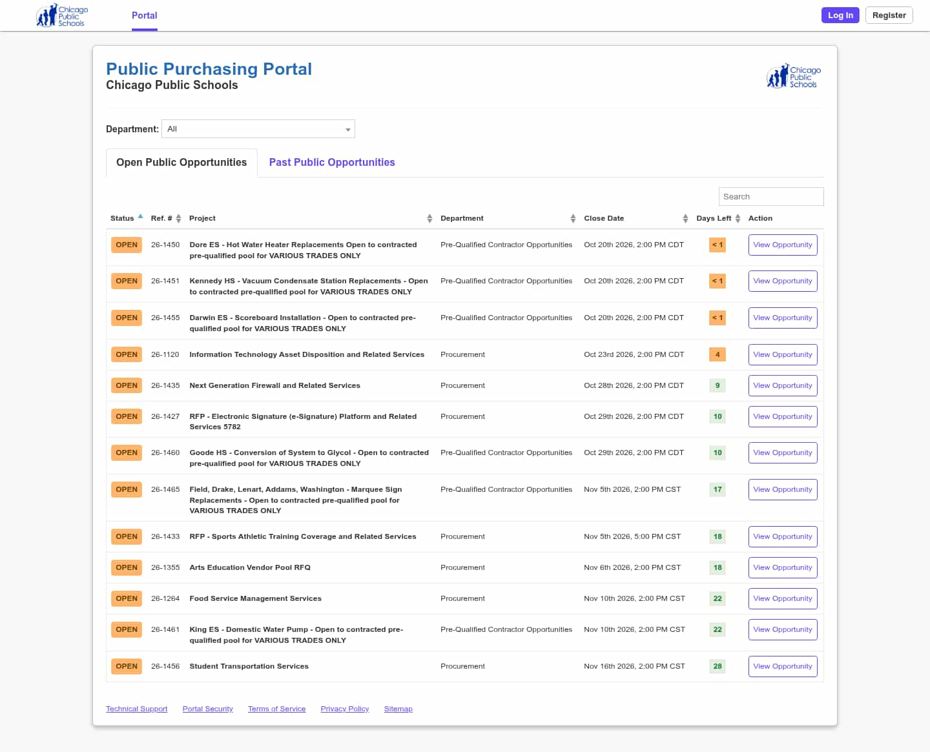Viewport: 930px width, 752px height.
Task: Click the Register button
Action: (x=889, y=15)
